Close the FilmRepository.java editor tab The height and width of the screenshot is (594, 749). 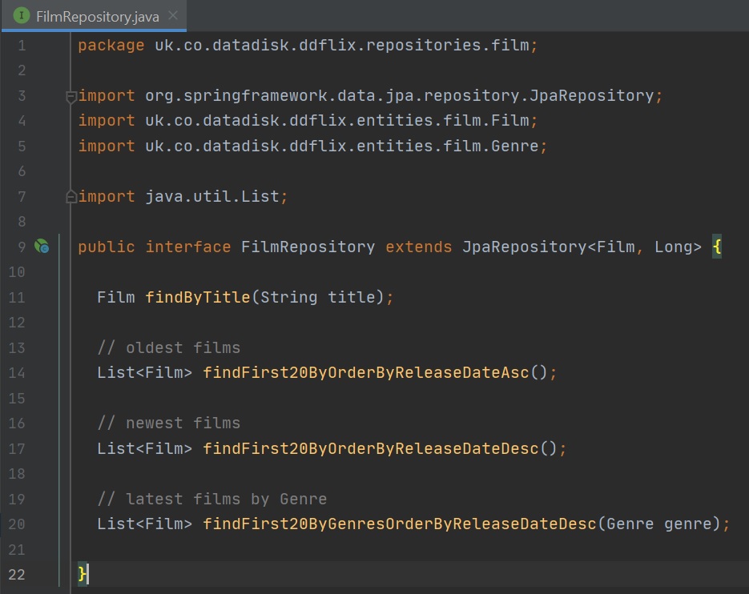coord(173,17)
